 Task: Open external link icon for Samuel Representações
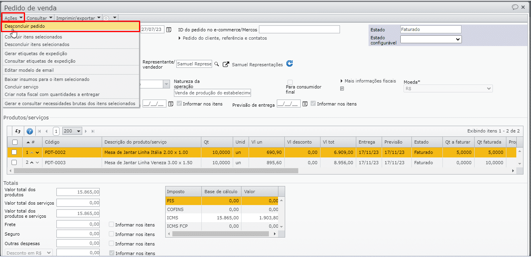coord(226,64)
